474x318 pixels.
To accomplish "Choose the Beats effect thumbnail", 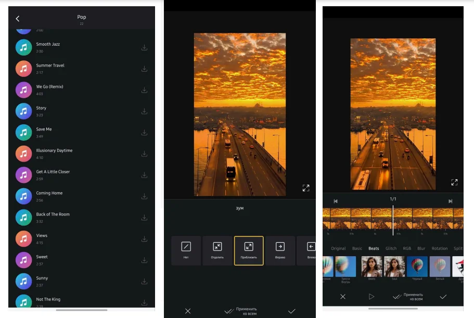I will click(x=372, y=267).
